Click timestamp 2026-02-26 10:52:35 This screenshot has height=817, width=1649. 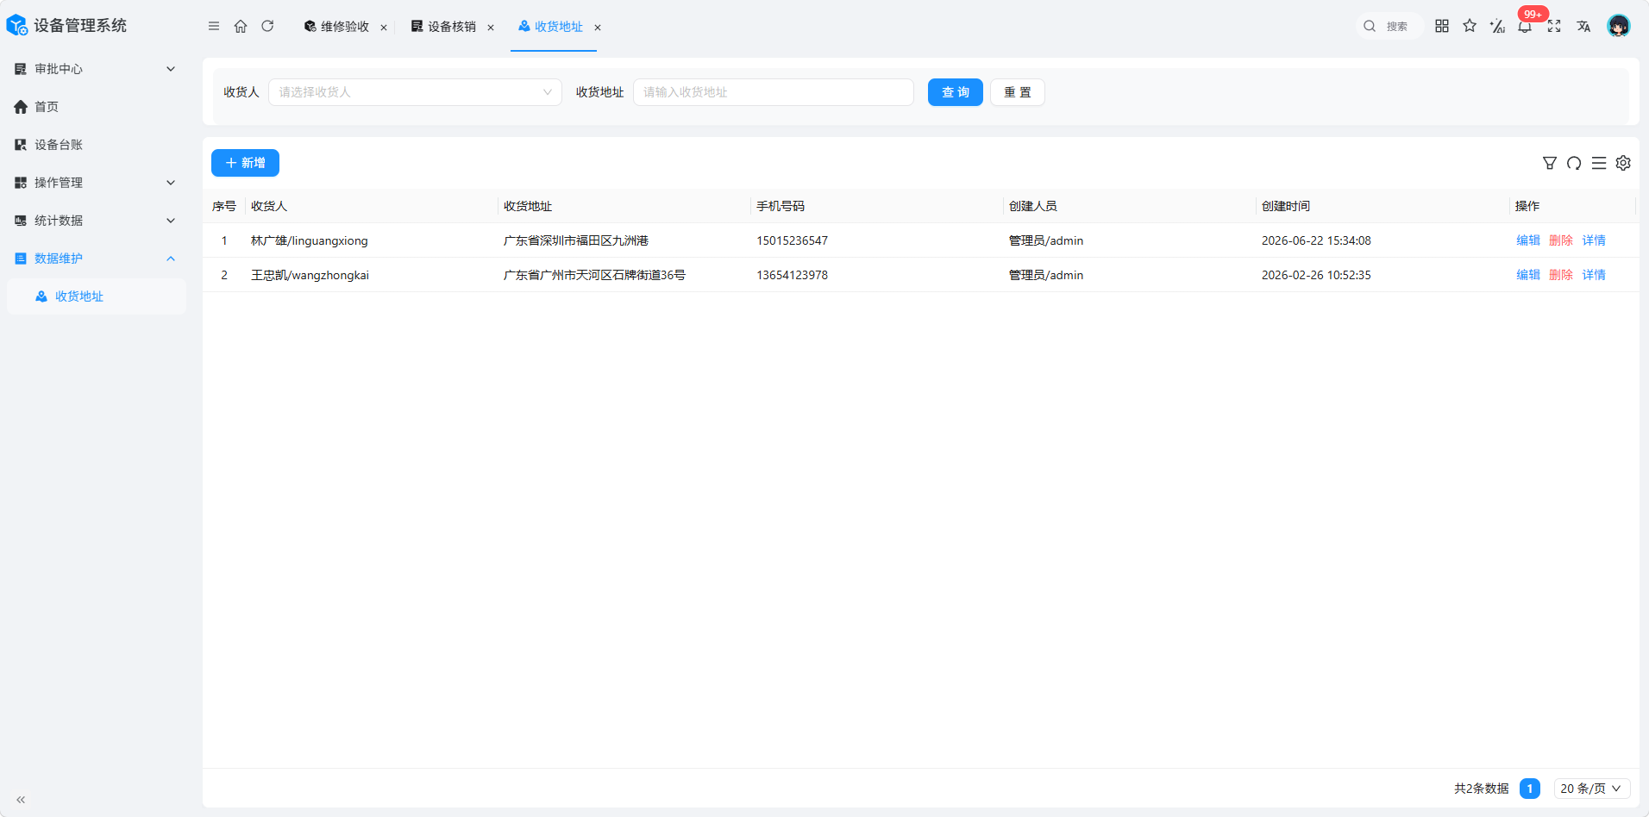(x=1316, y=275)
